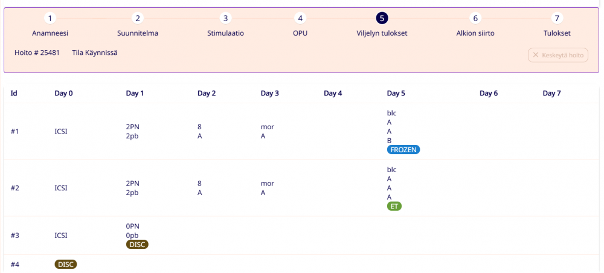The height and width of the screenshot is (273, 604).
Task: Click the Day 0 column header
Action: click(63, 94)
